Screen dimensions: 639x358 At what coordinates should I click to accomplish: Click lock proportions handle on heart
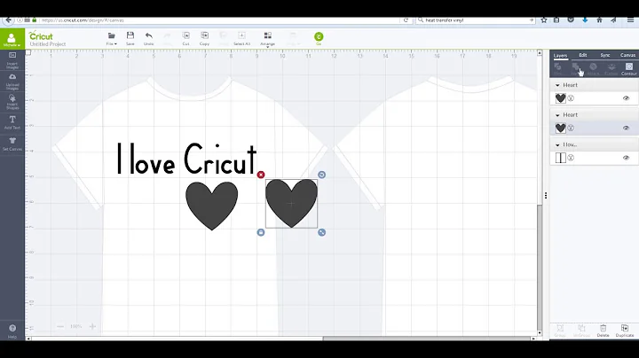[261, 232]
